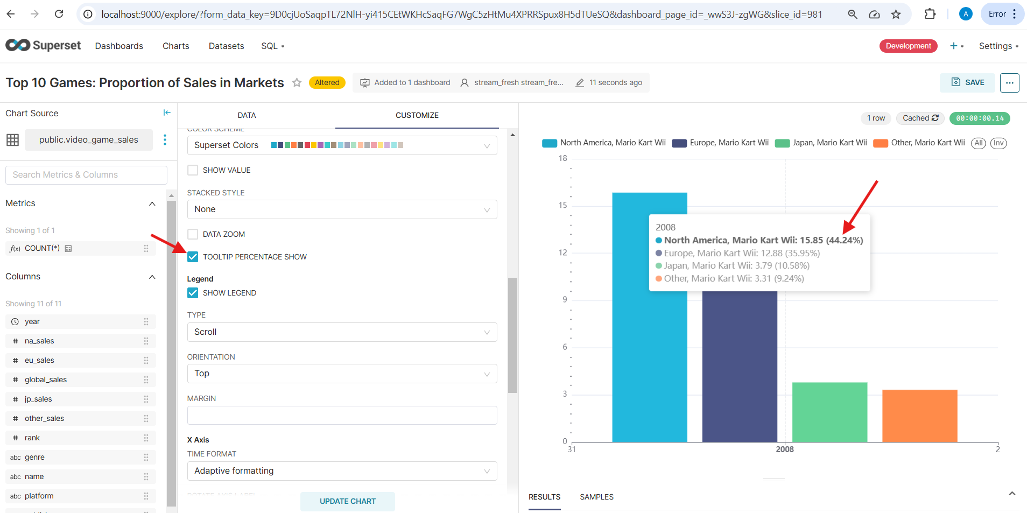Click the legend Inv button
Image resolution: width=1027 pixels, height=513 pixels.
coord(998,143)
